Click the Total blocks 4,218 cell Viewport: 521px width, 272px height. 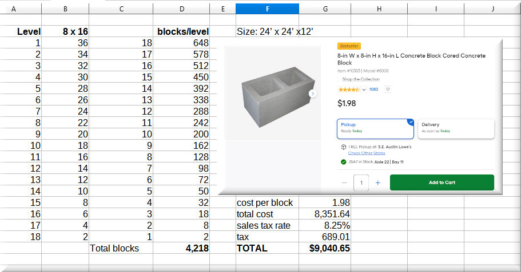coord(181,248)
